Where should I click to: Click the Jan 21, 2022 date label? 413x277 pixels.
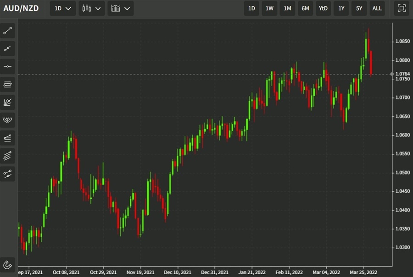(252, 272)
